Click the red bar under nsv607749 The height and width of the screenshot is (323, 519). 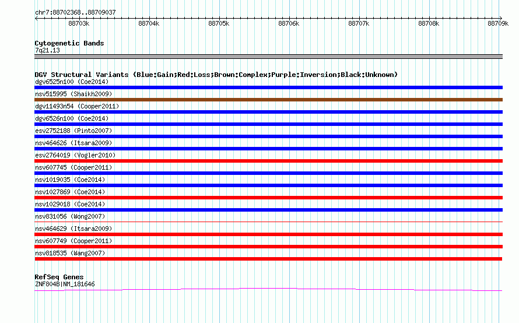point(268,247)
